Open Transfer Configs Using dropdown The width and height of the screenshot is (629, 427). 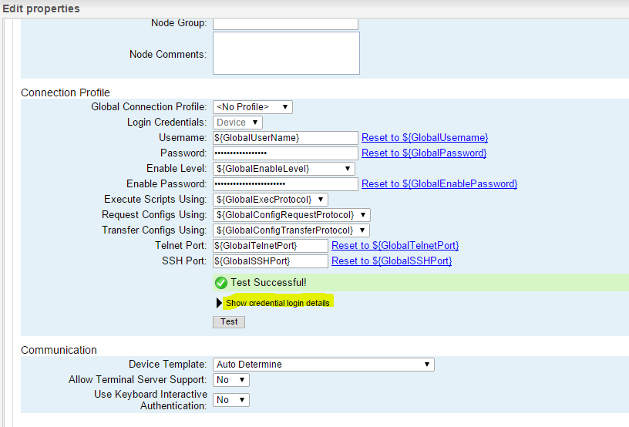click(291, 230)
